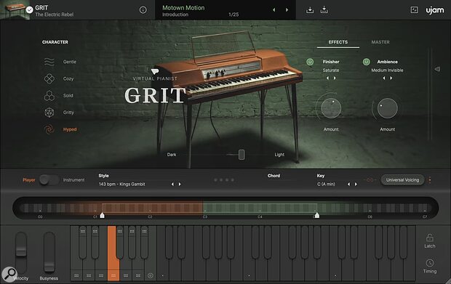Viewport: 451px width, 284px height.
Task: Click the key link chain icon
Action: (370, 180)
